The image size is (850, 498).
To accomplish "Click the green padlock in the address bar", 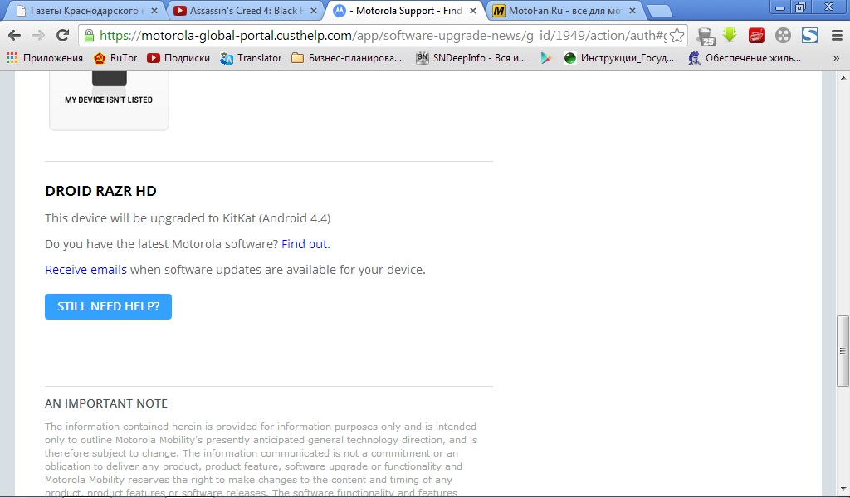I will (90, 36).
